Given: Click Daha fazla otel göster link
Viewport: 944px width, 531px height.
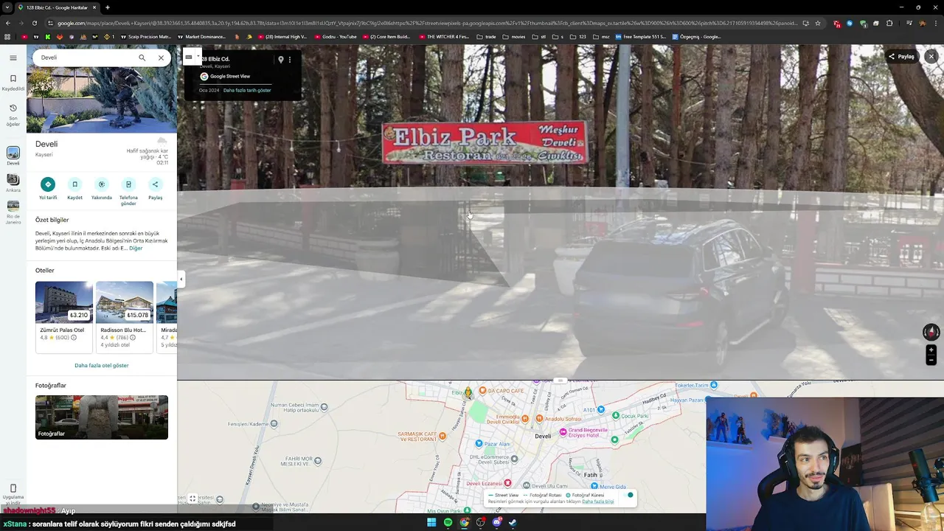Looking at the screenshot, I should 102,366.
